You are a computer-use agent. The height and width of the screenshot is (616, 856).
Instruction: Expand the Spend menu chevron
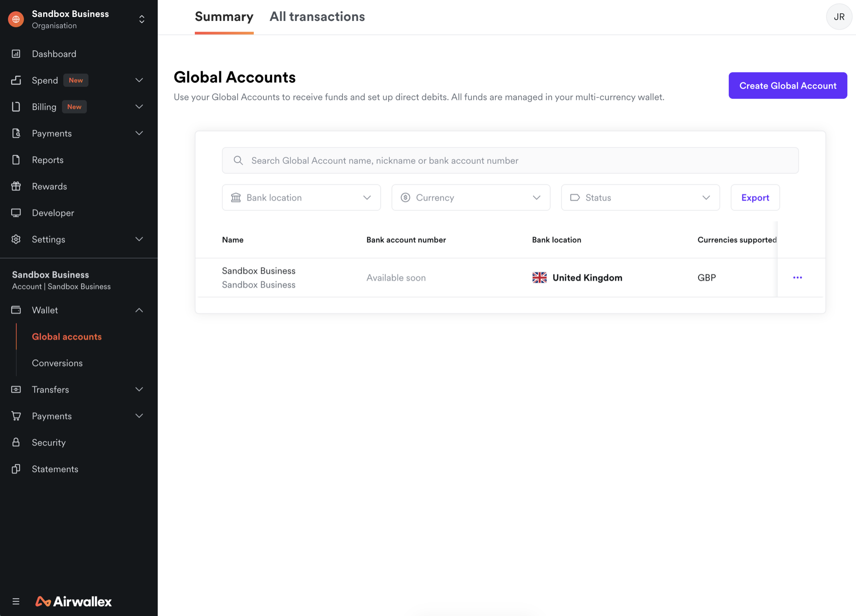(x=139, y=80)
